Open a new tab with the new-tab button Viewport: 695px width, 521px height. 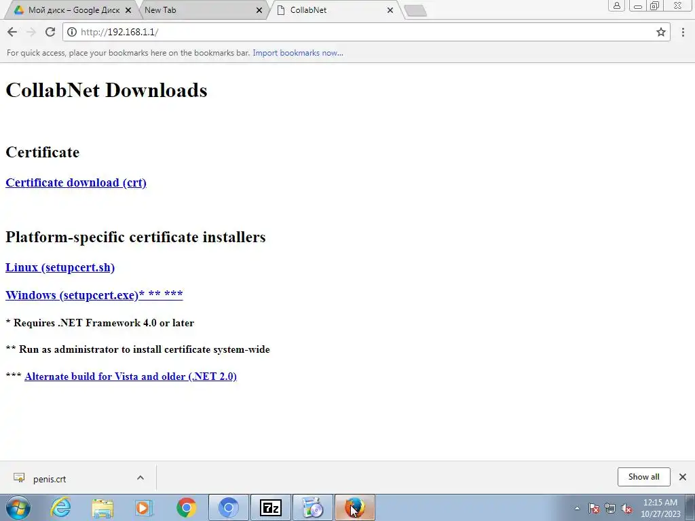tap(416, 11)
